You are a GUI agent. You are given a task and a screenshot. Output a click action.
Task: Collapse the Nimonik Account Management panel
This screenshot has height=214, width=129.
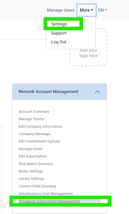pyautogui.click(x=97, y=92)
